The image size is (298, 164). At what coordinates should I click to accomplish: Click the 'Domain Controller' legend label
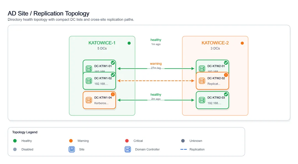(147, 149)
